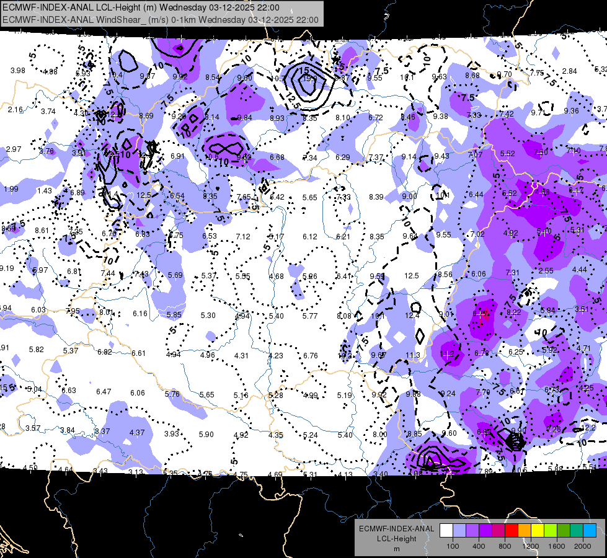This screenshot has width=607, height=558.
Task: Click the wind shear value 5.69
Action: [175, 275]
